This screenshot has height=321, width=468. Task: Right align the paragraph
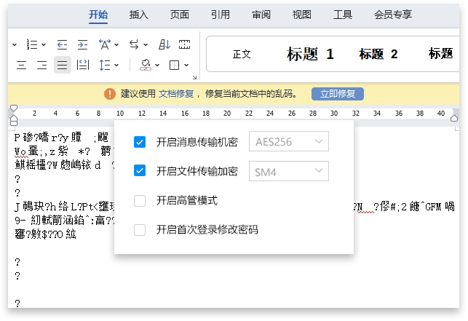pyautogui.click(x=41, y=65)
